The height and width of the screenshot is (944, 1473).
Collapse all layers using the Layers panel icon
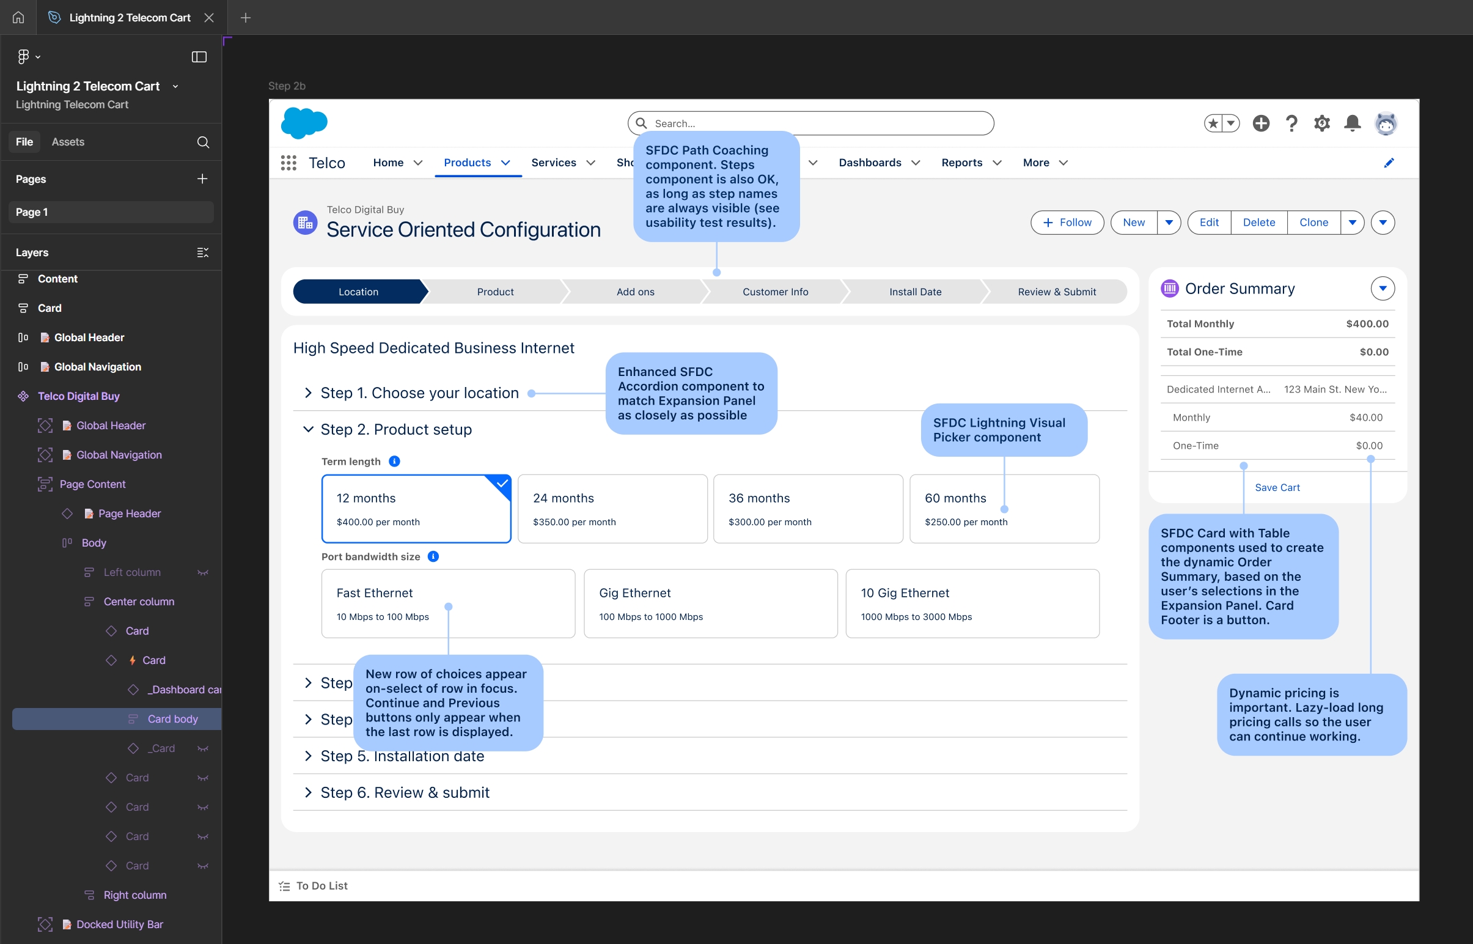203,252
